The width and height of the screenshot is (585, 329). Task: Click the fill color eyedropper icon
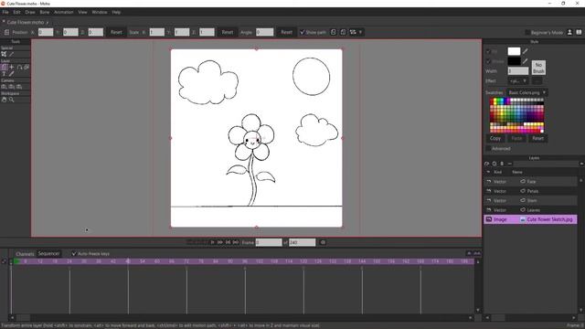click(x=526, y=51)
